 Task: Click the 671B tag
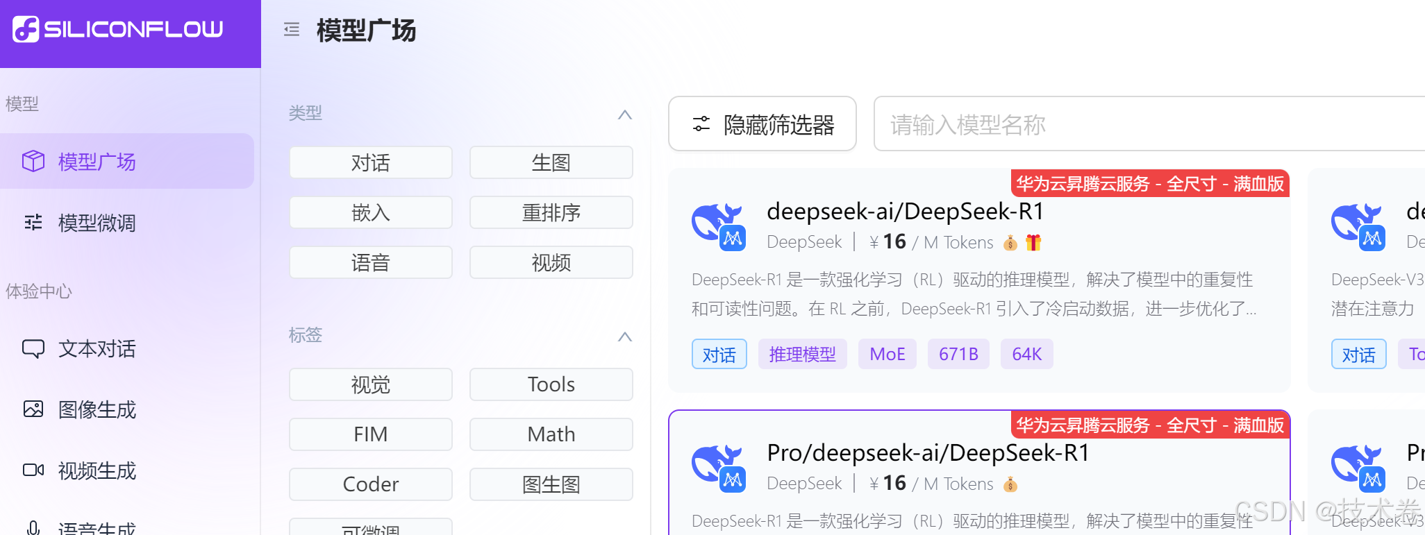pyautogui.click(x=958, y=355)
